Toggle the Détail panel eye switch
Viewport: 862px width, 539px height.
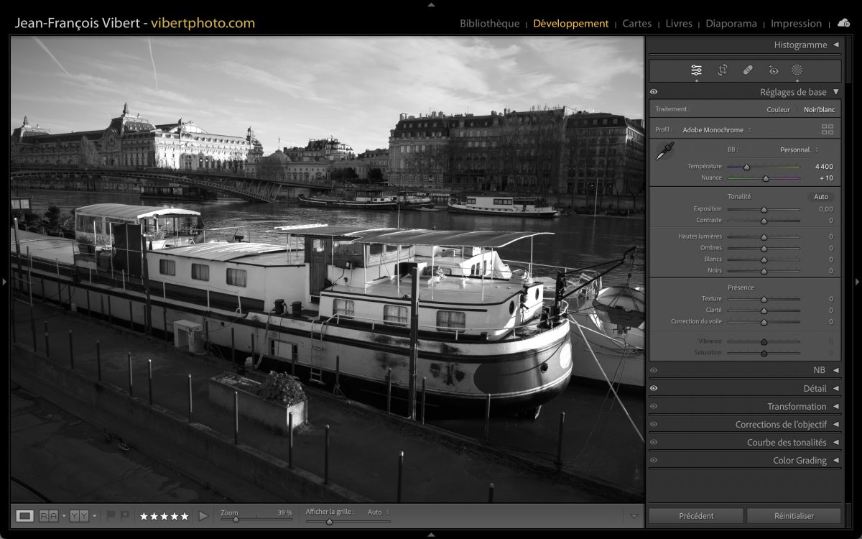click(x=654, y=389)
